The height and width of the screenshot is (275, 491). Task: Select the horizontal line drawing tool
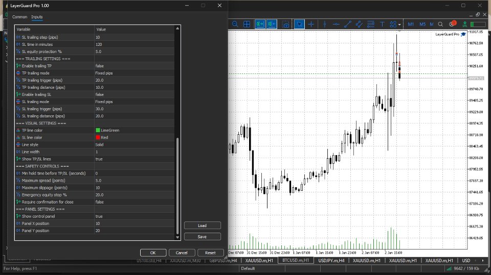point(336,24)
